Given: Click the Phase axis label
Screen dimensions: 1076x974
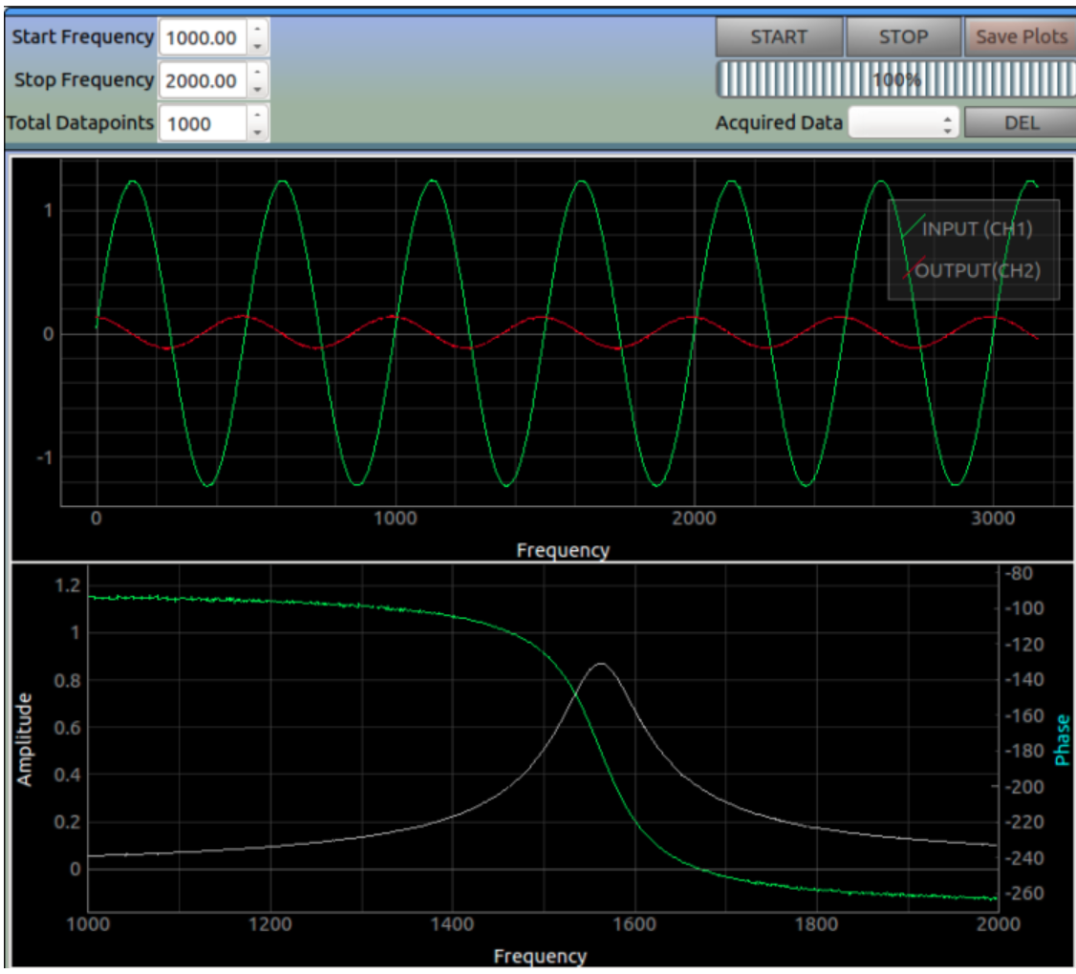Looking at the screenshot, I should point(1063,740).
